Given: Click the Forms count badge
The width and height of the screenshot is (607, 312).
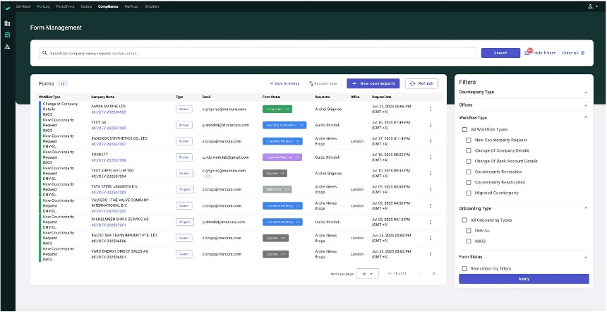Looking at the screenshot, I should point(63,83).
